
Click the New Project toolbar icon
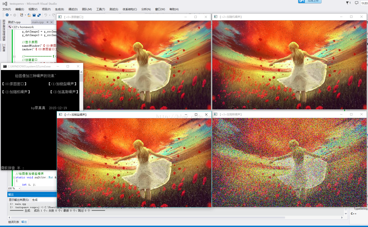(x=21, y=15)
